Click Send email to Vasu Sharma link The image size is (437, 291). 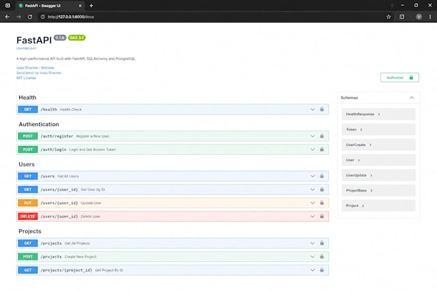click(x=39, y=73)
